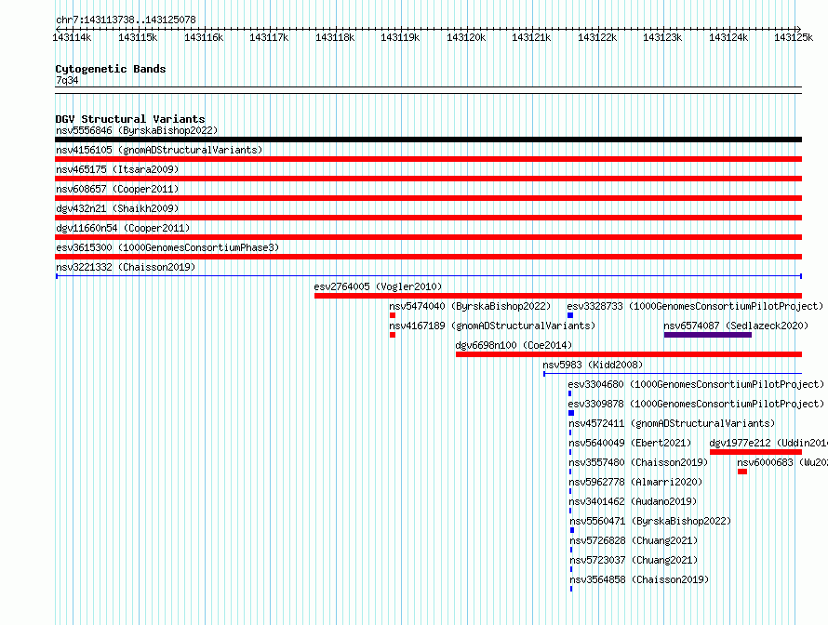The height and width of the screenshot is (625, 828).
Task: Open esv2764005 (Vogler2010) label
Action: pos(378,286)
